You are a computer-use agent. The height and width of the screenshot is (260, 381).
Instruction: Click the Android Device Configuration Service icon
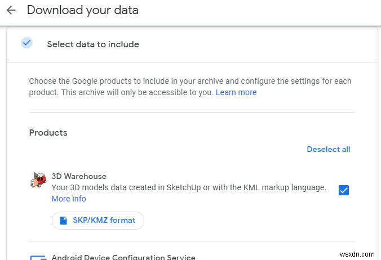[x=38, y=257]
